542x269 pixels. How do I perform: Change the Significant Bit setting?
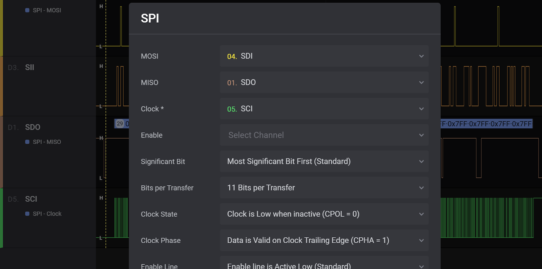point(324,162)
